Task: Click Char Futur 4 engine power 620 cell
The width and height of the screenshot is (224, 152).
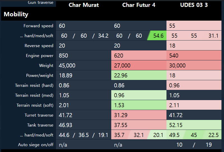Action: pyautogui.click(x=139, y=55)
